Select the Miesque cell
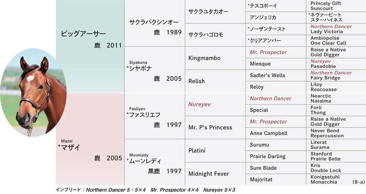 coord(276,64)
